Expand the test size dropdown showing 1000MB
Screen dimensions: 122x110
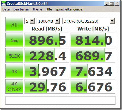[x=57, y=21]
